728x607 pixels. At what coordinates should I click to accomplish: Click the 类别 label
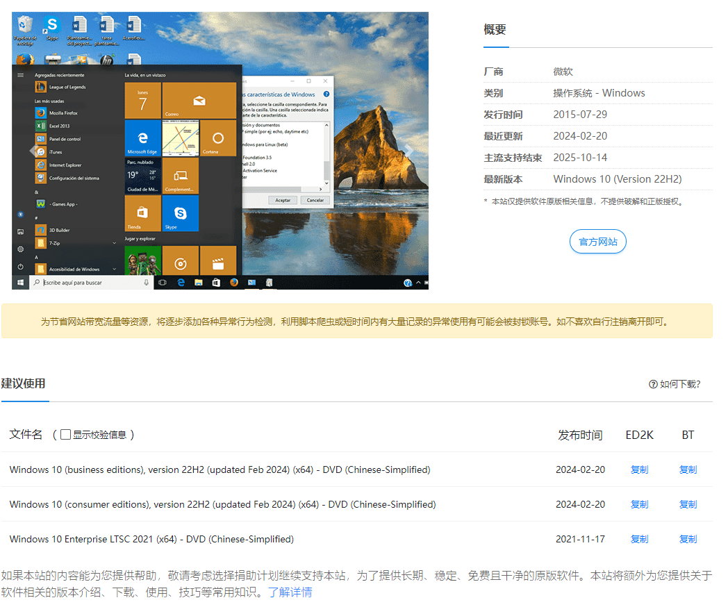(493, 93)
